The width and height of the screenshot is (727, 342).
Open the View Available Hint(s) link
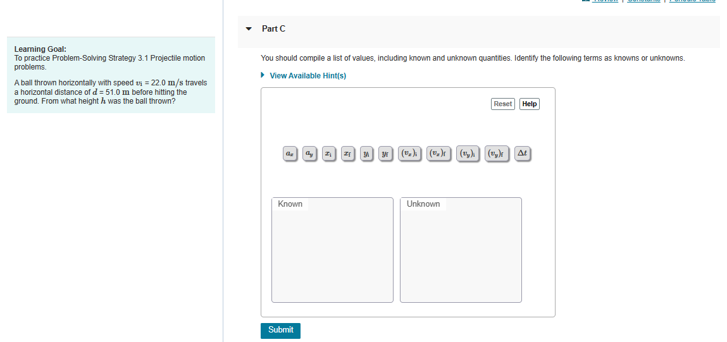[308, 75]
